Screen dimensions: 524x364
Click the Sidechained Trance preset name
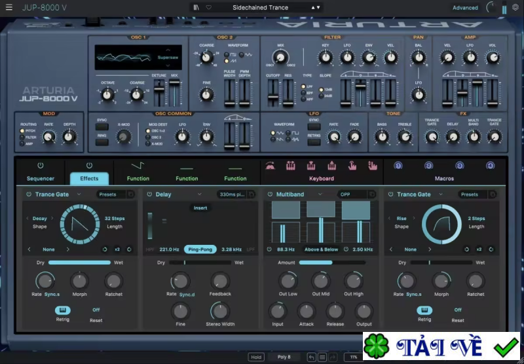[260, 8]
